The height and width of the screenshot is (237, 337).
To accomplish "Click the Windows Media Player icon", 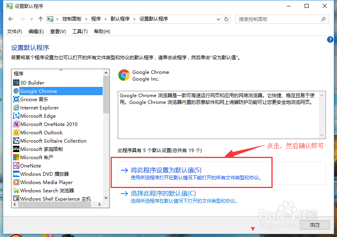I will (x=16, y=182).
